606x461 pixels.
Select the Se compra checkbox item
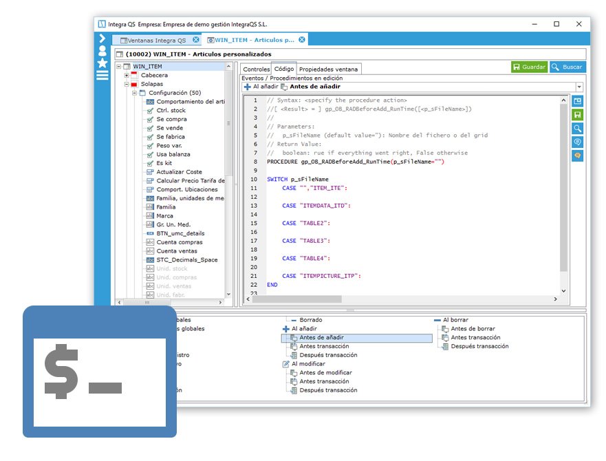click(x=171, y=119)
